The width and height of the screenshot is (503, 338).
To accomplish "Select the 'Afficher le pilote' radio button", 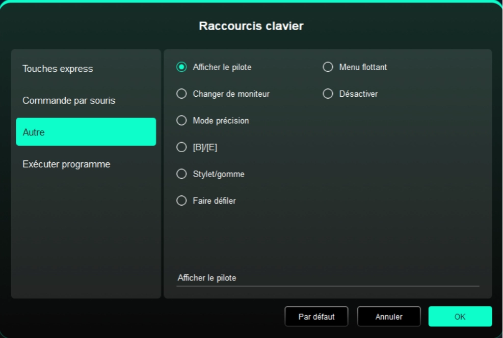I will (181, 67).
